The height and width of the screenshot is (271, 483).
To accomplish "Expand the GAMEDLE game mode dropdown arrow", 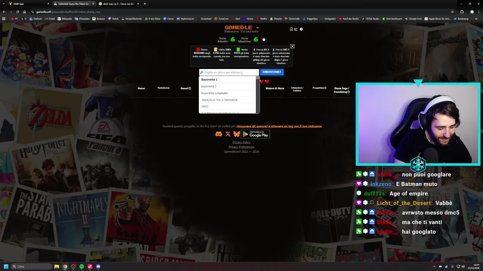I will pyautogui.click(x=258, y=28).
